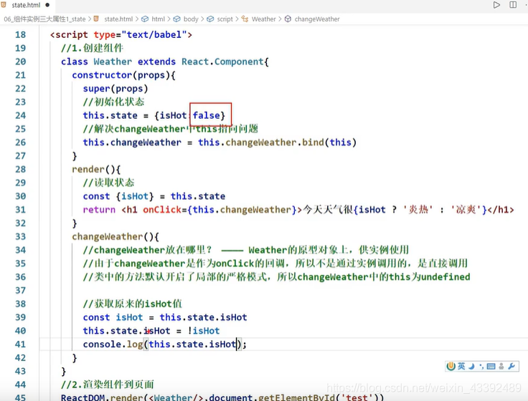Click .bind(this) on line 26

(327, 142)
